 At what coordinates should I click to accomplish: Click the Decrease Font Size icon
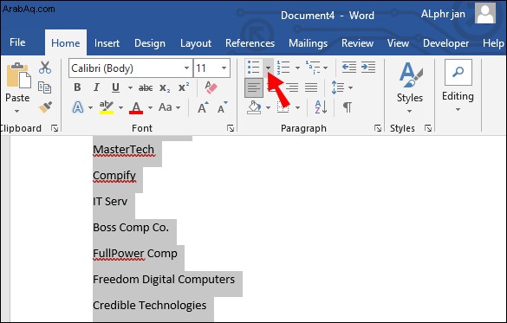(x=223, y=107)
